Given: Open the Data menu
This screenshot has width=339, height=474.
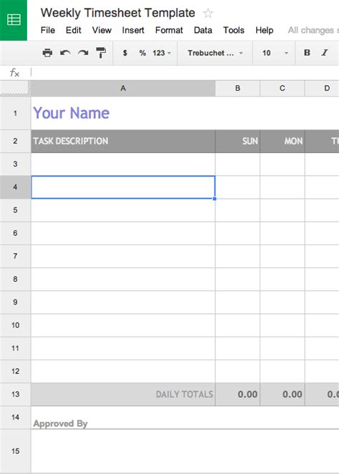Looking at the screenshot, I should coord(203,30).
